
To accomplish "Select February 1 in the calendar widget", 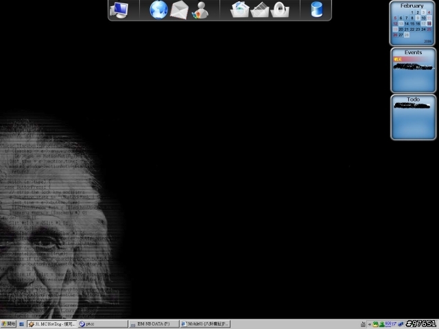I will coord(412,12).
